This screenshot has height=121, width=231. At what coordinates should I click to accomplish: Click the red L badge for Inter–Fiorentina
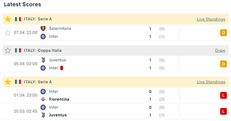(x=223, y=95)
